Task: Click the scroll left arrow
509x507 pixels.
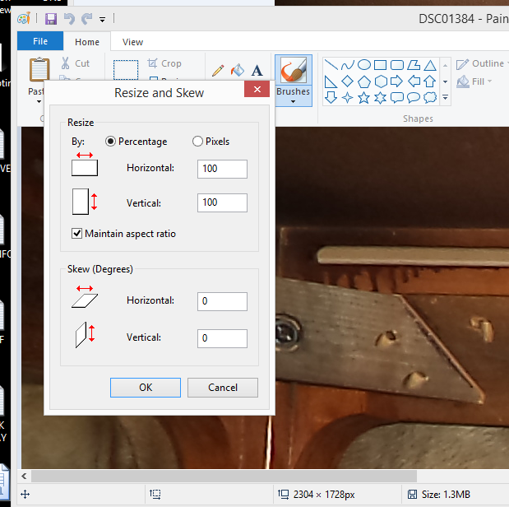Action: point(24,477)
